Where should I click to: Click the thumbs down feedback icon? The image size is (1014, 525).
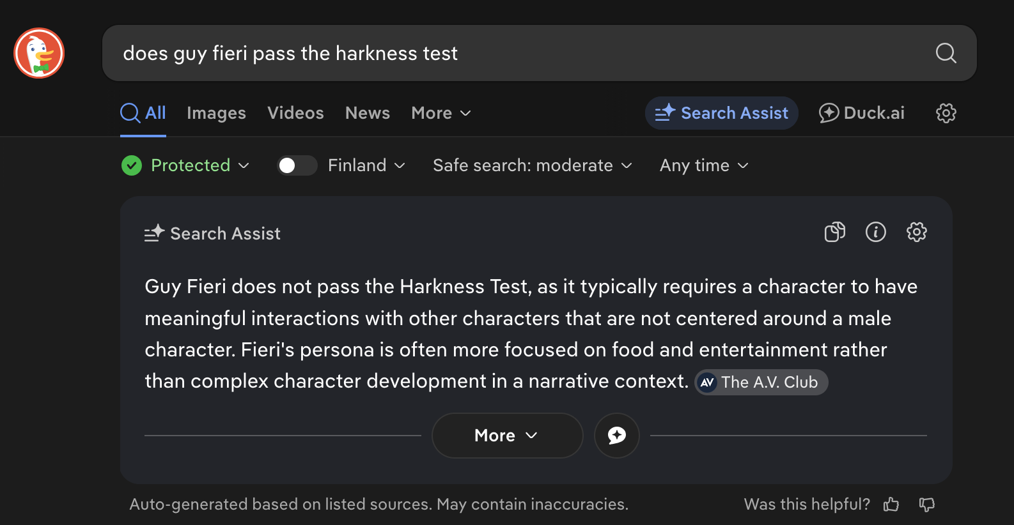(x=926, y=505)
